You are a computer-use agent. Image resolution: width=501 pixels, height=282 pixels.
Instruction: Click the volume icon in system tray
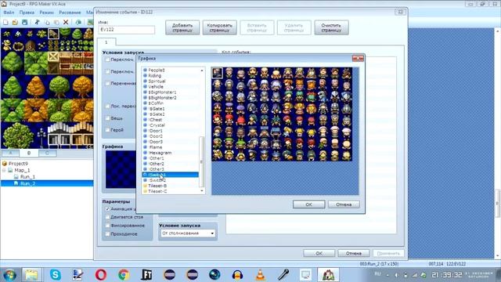(396, 275)
